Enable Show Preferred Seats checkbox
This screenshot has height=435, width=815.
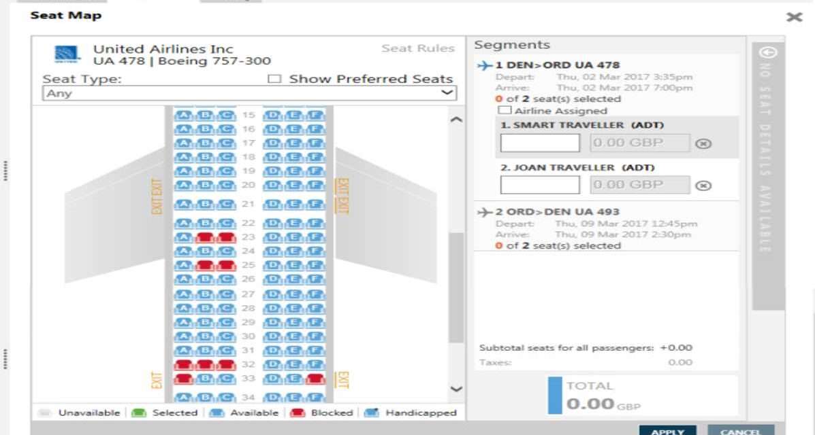pos(274,79)
